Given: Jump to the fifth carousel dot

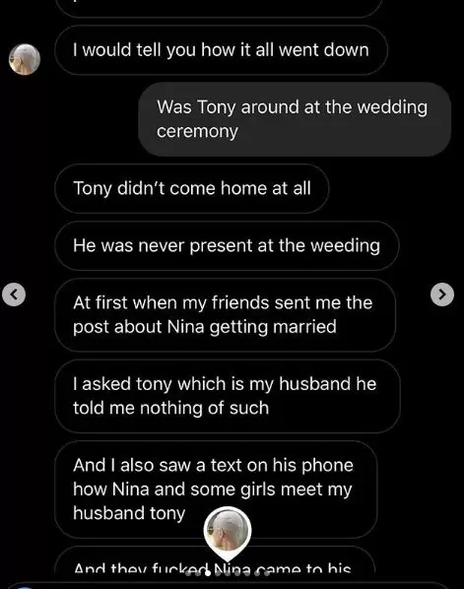Looking at the screenshot, I should click(228, 573).
